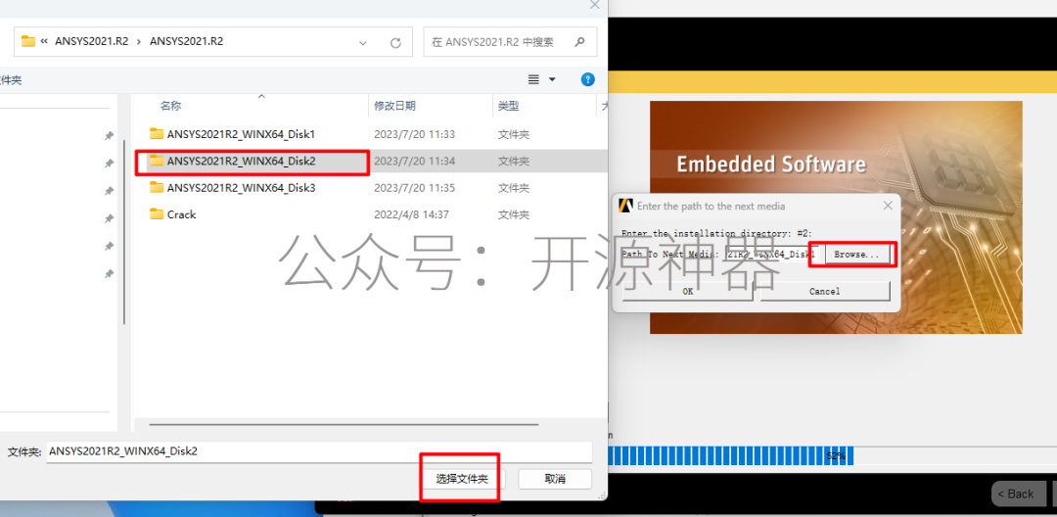
Task: Click the refresh icon in address bar
Action: 395,42
